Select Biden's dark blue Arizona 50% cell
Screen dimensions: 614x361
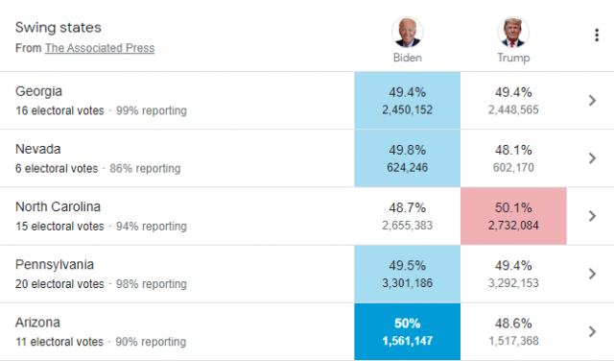click(x=407, y=331)
